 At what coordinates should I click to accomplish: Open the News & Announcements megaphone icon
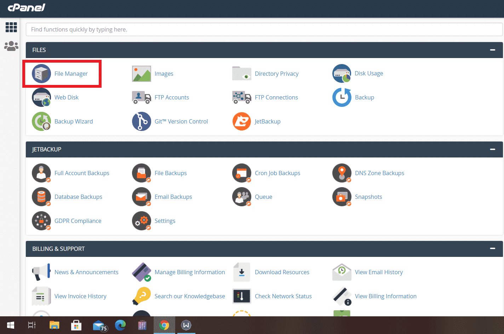[41, 272]
